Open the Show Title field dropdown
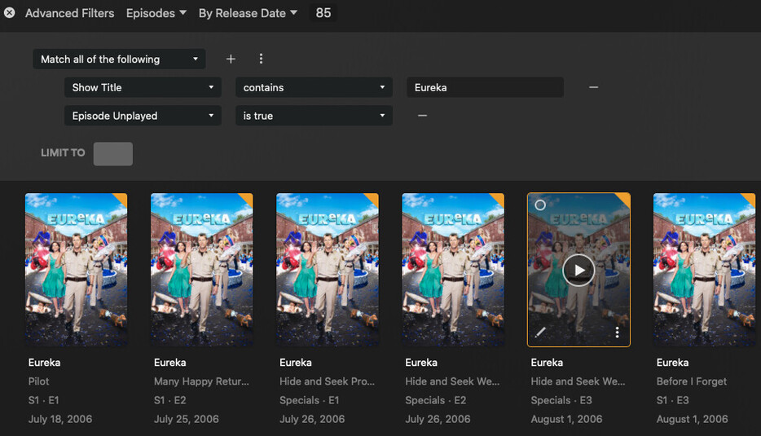This screenshot has height=436, width=761. [143, 87]
